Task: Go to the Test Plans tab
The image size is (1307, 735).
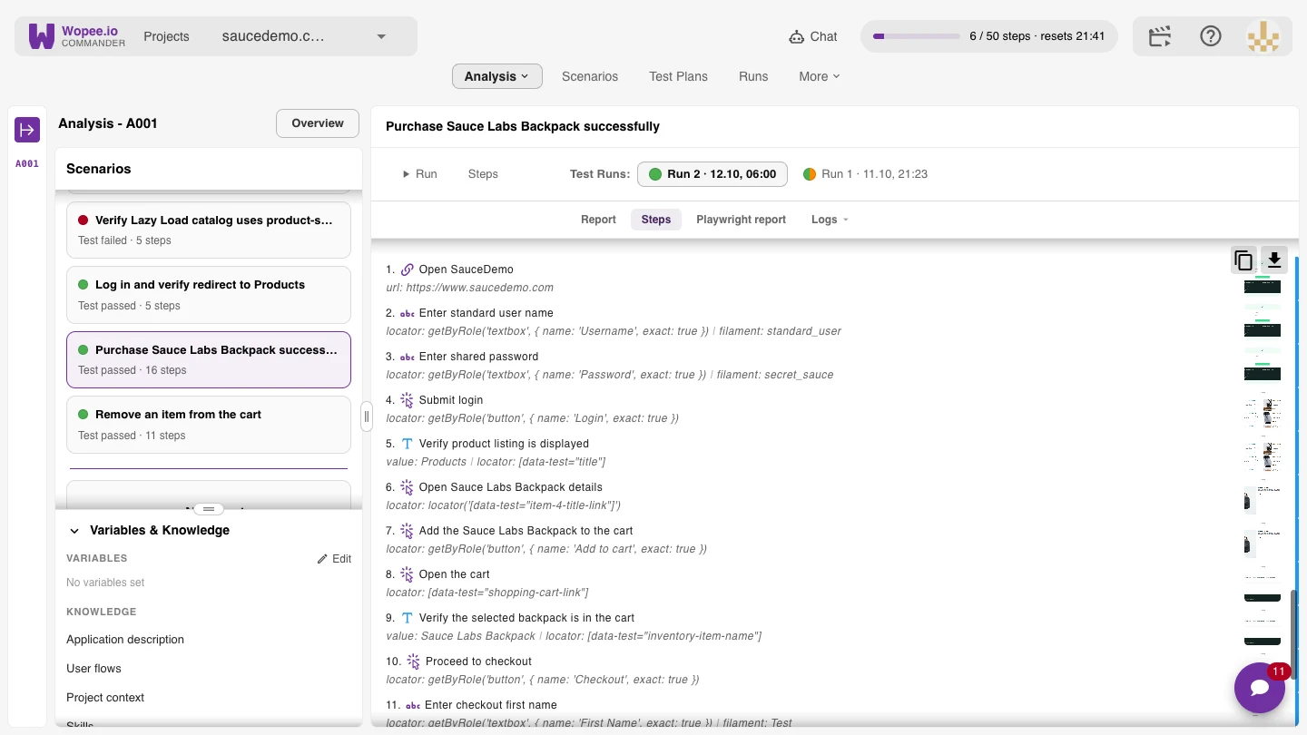Action: pos(678,76)
